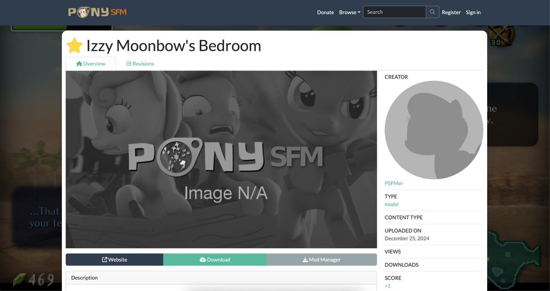Click the PonySFM logo
This screenshot has height=291, width=550.
tap(96, 12)
